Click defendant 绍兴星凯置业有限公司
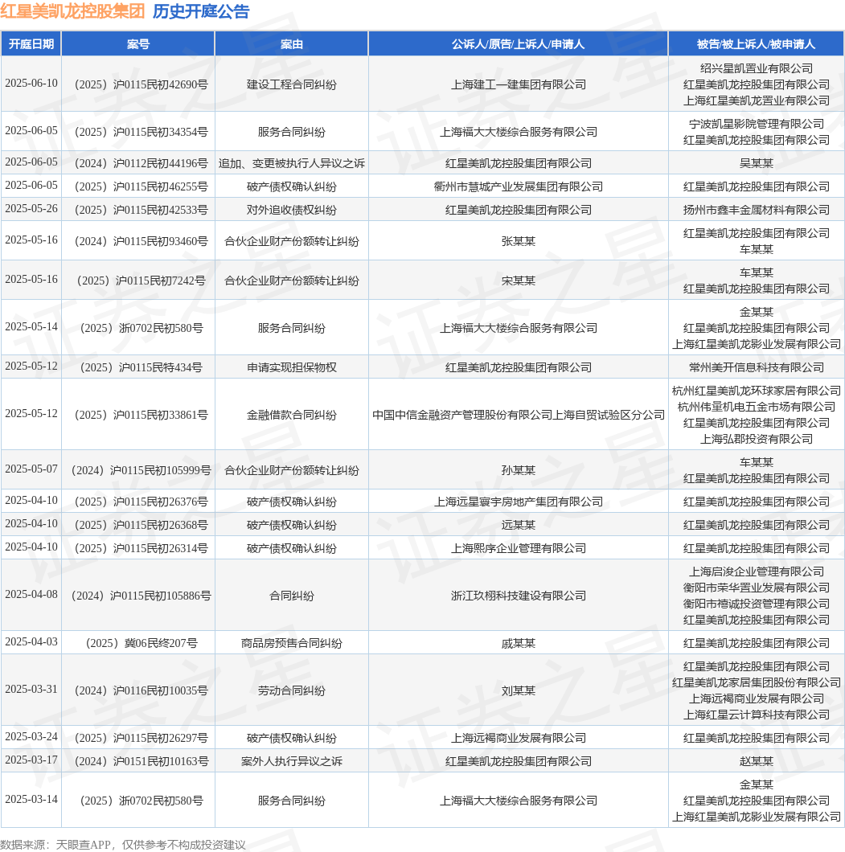The image size is (845, 852). click(x=756, y=68)
